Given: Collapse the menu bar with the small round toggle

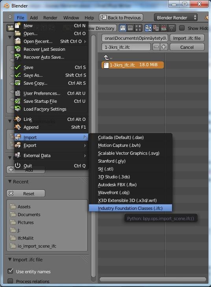Looking at the screenshot, I should tap(10, 17).
